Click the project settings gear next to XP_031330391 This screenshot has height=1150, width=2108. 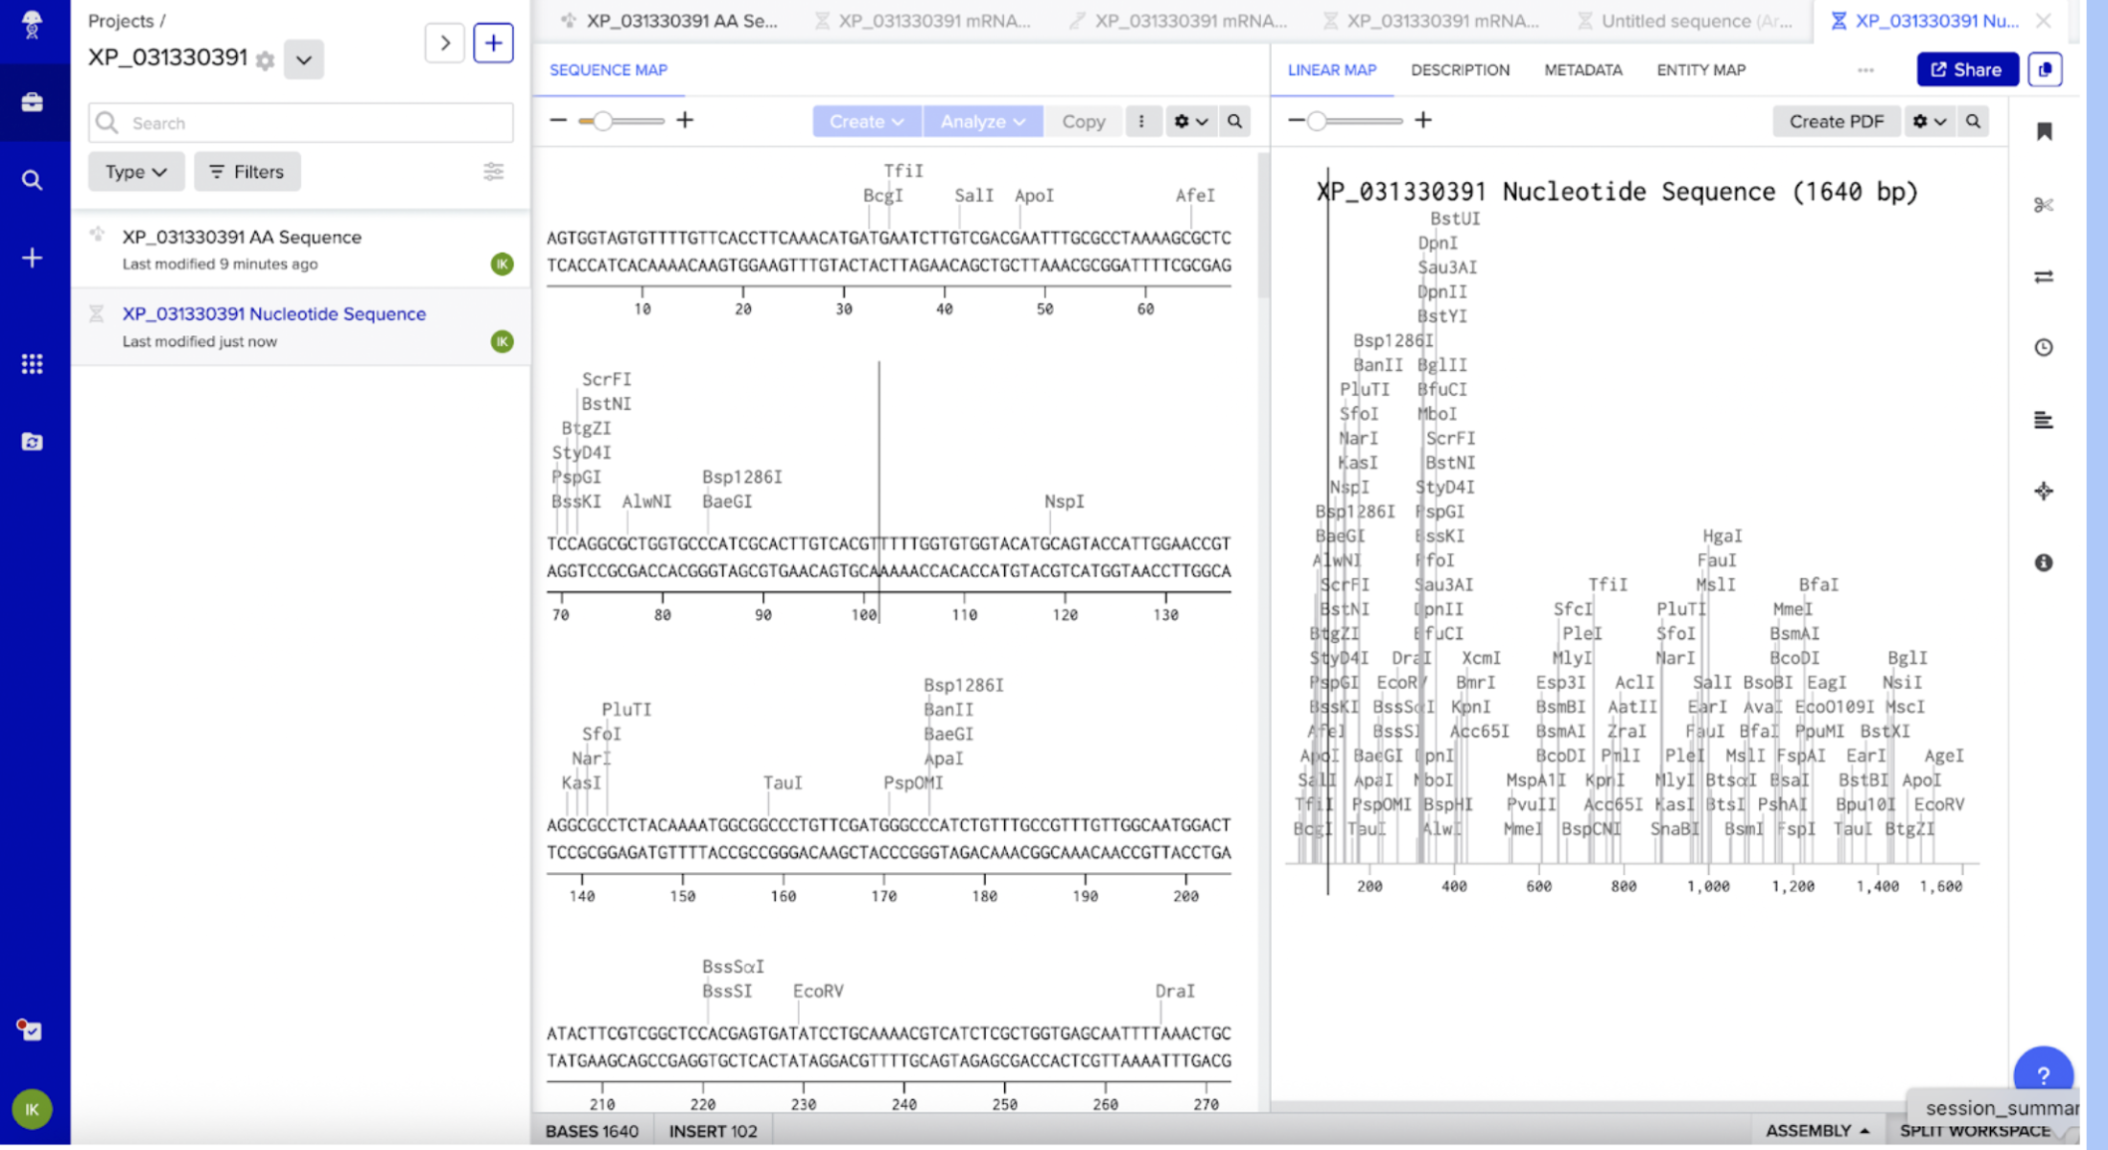click(x=266, y=60)
